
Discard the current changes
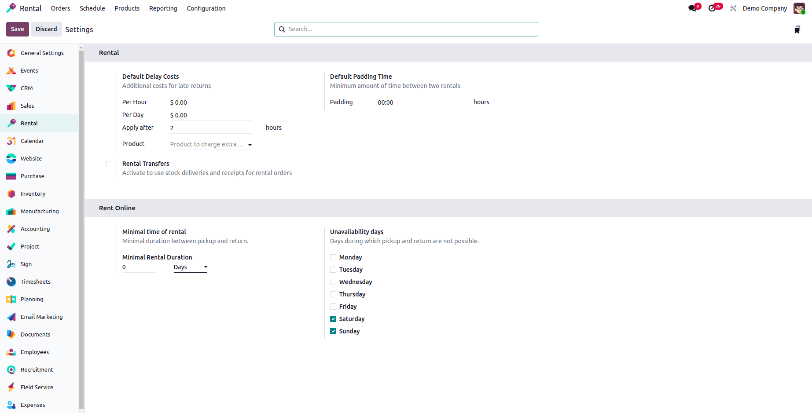(x=46, y=29)
